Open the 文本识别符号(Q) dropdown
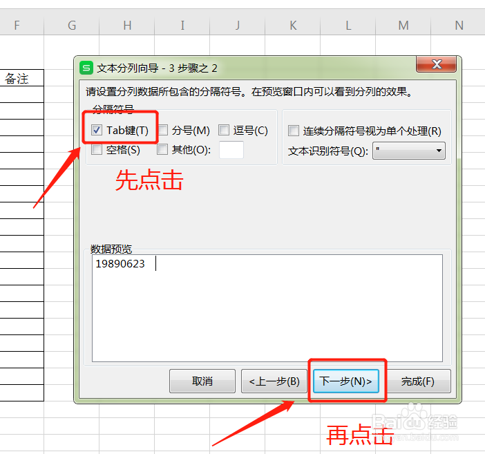The height and width of the screenshot is (454, 485). click(x=409, y=151)
